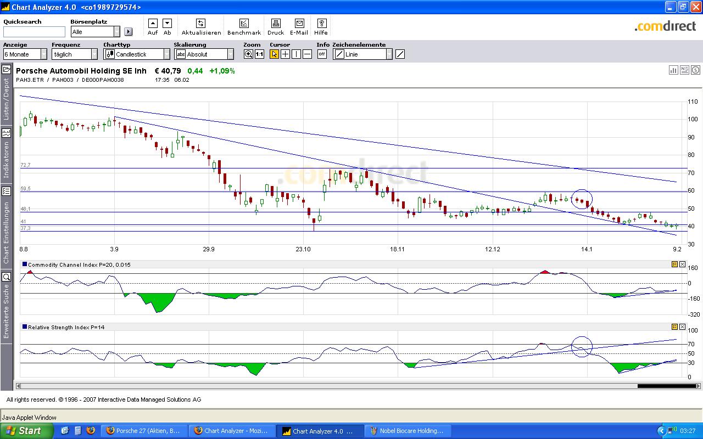Click into the Quicksearch input field
The height and width of the screenshot is (439, 703).
(34, 32)
